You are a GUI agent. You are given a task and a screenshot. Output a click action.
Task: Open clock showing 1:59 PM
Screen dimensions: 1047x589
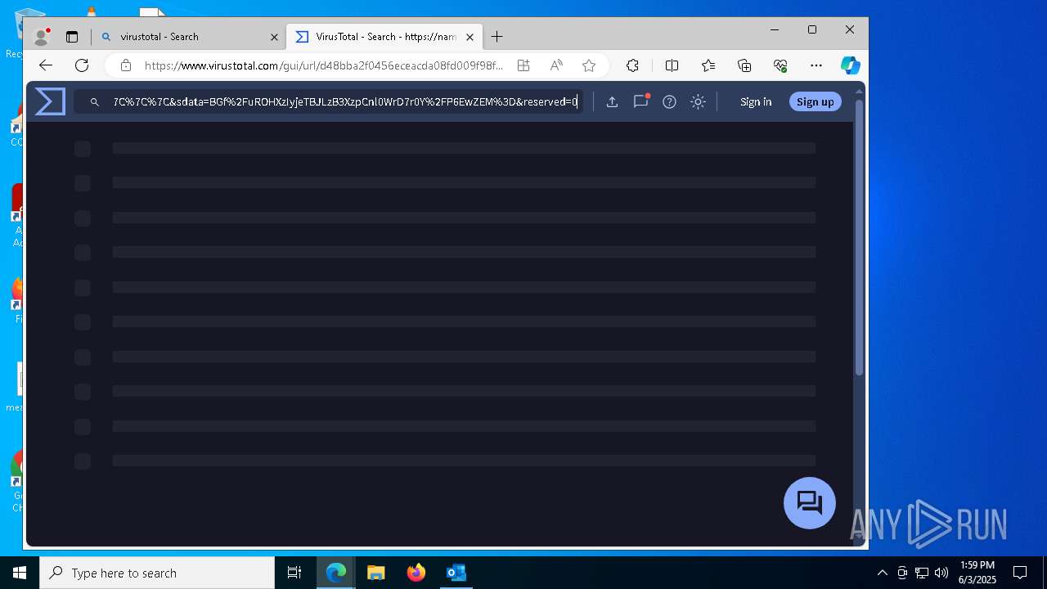[977, 573]
